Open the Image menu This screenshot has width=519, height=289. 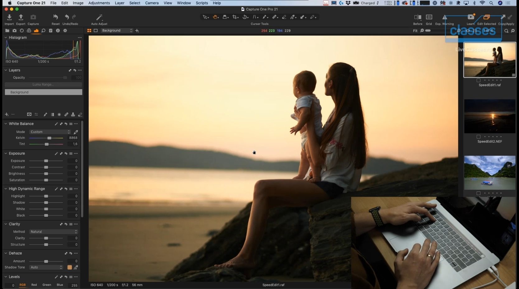(78, 3)
